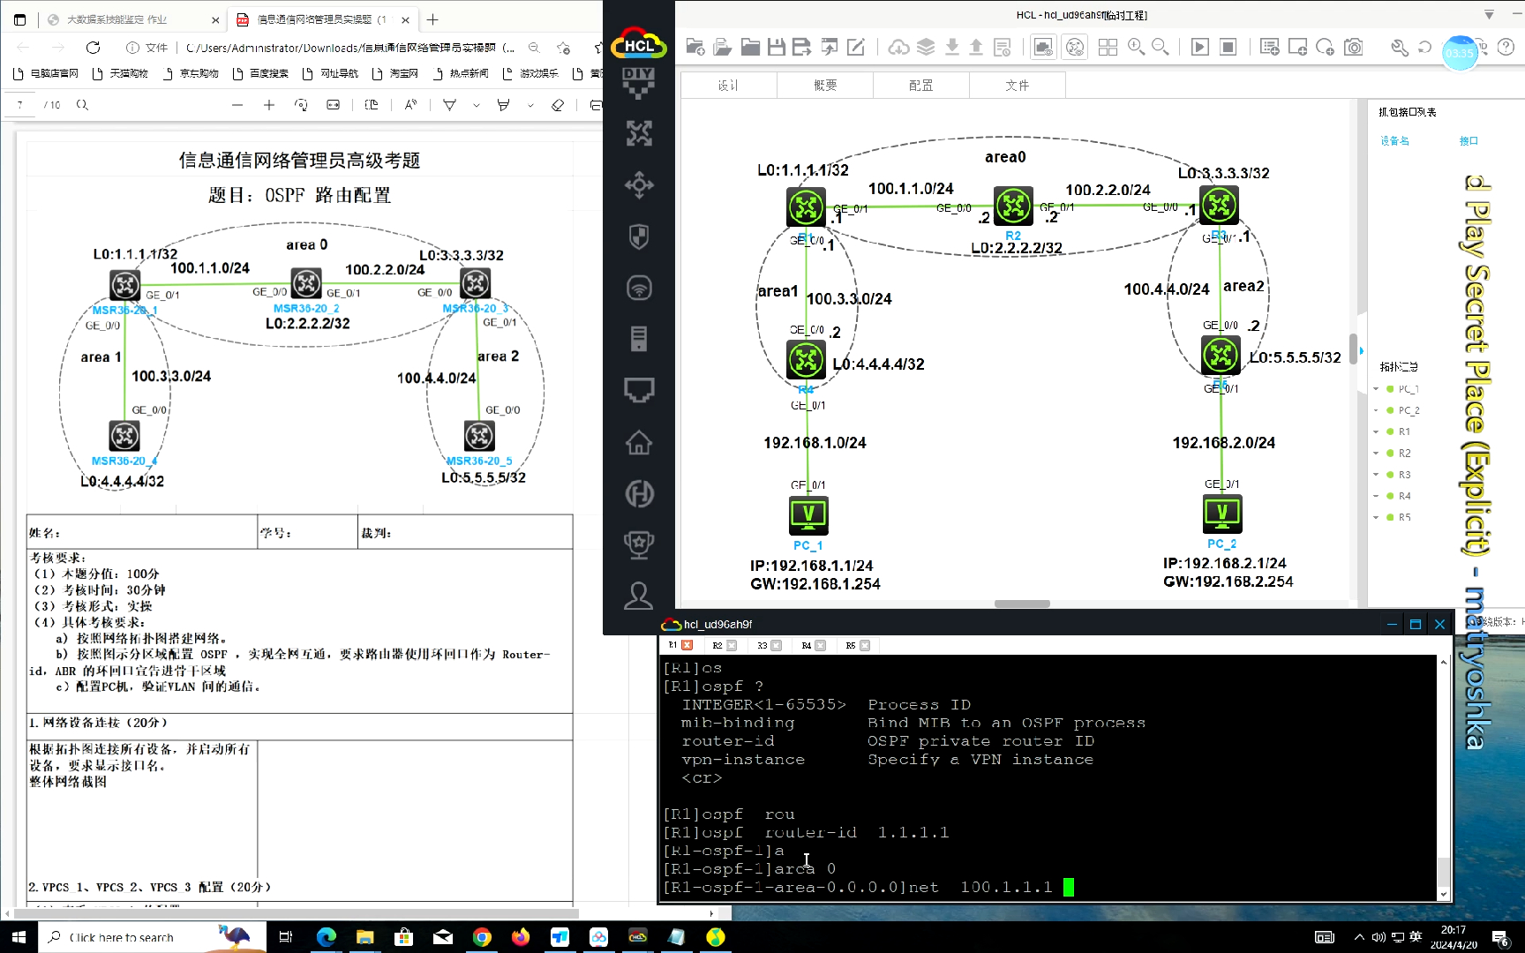The image size is (1525, 953).
Task: Select the DIY device category in HCL sidebar
Action: [639, 82]
